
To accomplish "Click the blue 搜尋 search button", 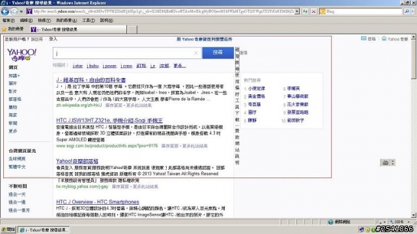I will (218, 53).
